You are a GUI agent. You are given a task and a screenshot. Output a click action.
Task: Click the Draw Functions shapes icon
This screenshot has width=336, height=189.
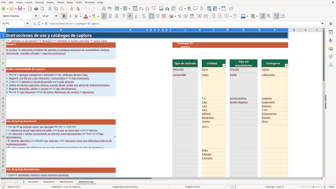coord(231,9)
